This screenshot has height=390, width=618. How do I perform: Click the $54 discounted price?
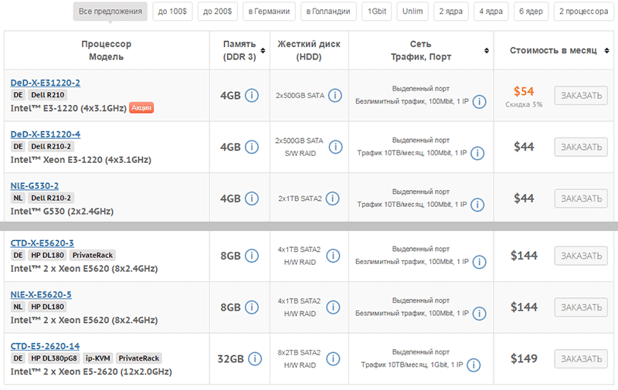[x=524, y=91]
